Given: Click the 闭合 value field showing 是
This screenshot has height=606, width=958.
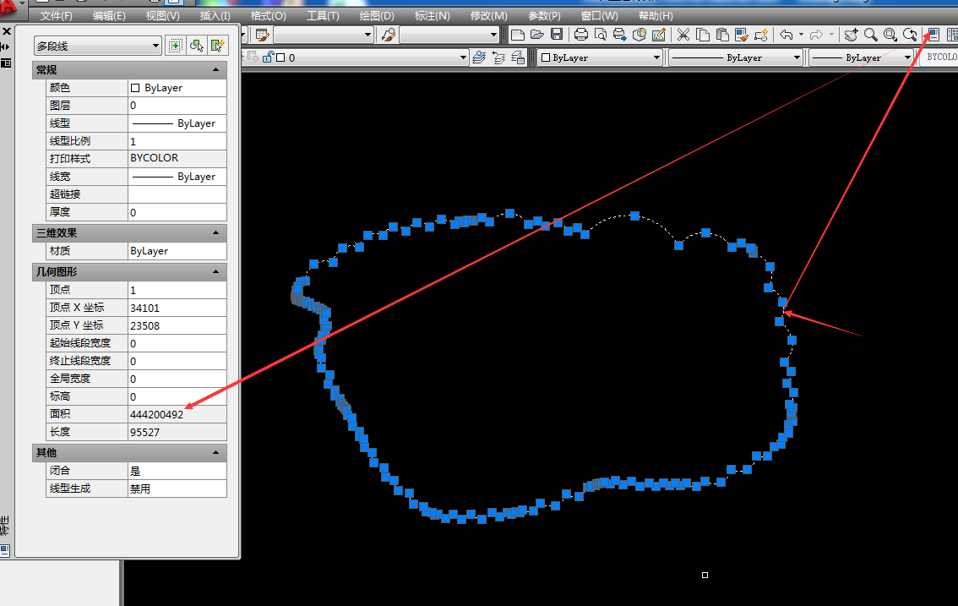Looking at the screenshot, I should click(177, 471).
